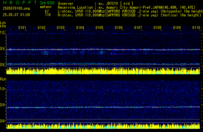Image resolution: width=203 pixels, height=132 pixels.
Task: Select the 0110 time marker
Action: [x=196, y=28]
